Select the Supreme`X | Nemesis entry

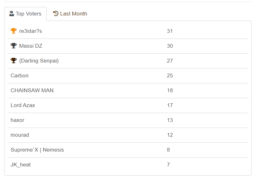(x=37, y=150)
